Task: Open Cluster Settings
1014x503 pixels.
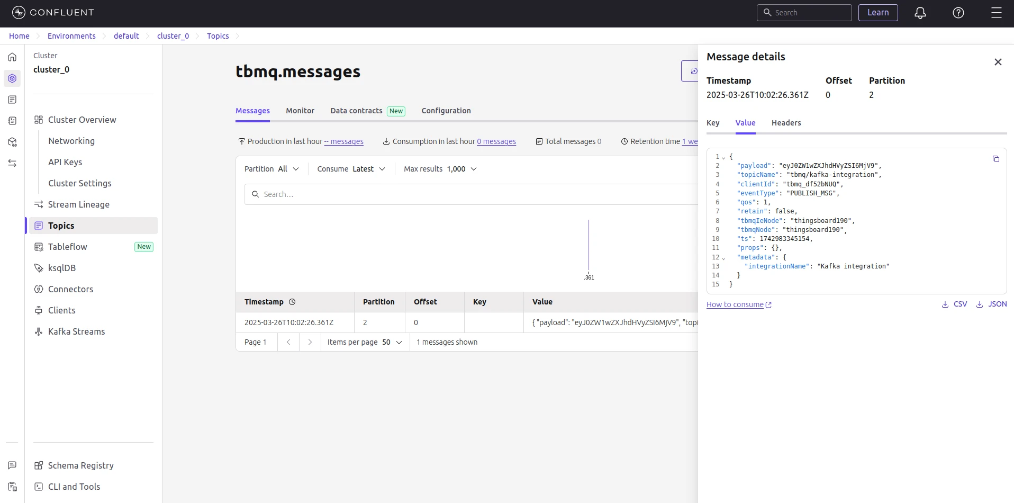Action: 80,183
